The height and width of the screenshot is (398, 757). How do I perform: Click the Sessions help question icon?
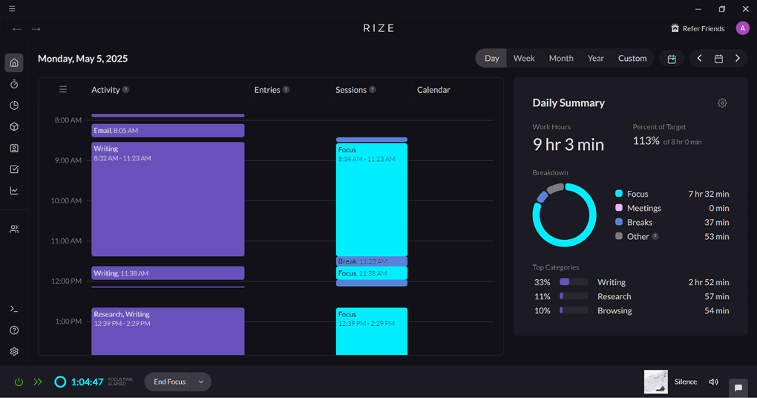click(x=373, y=90)
